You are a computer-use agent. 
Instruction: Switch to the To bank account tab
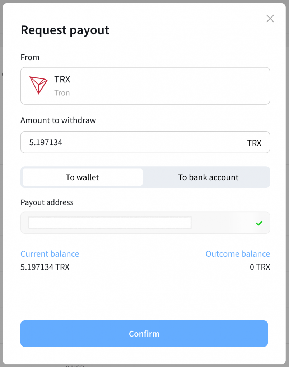point(208,177)
